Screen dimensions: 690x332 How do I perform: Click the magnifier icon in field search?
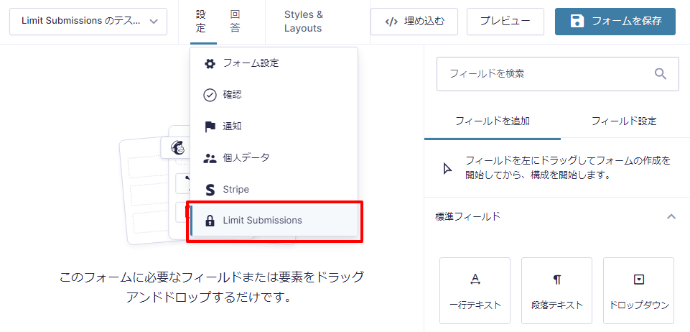[x=661, y=73]
